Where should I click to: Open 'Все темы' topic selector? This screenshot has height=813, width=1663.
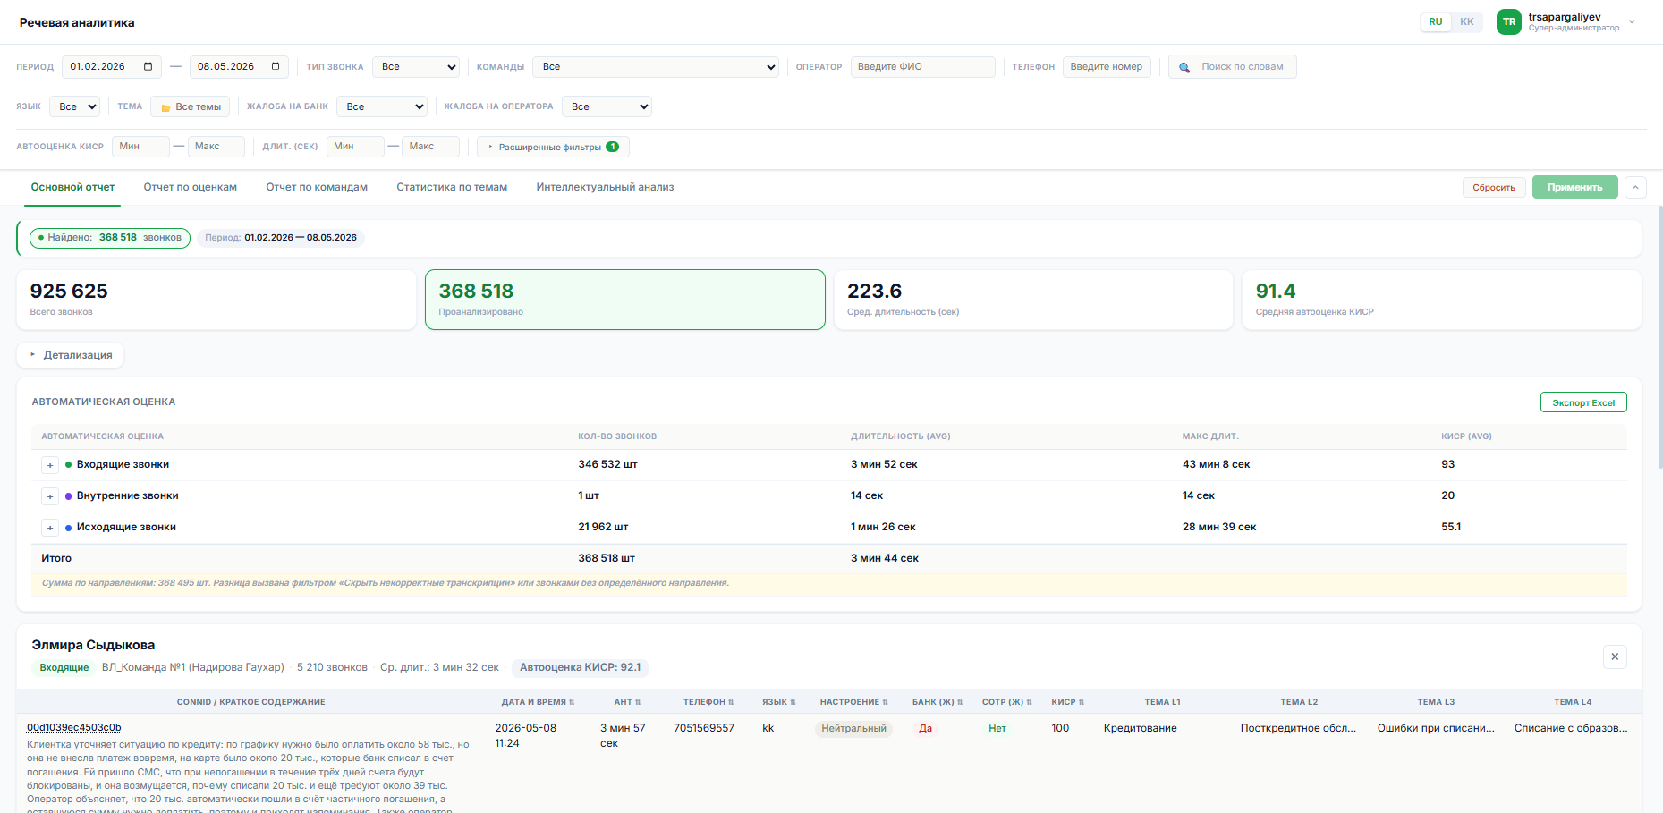[x=190, y=106]
